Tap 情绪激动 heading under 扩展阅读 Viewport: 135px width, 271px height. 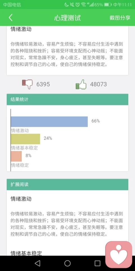tap(21, 199)
